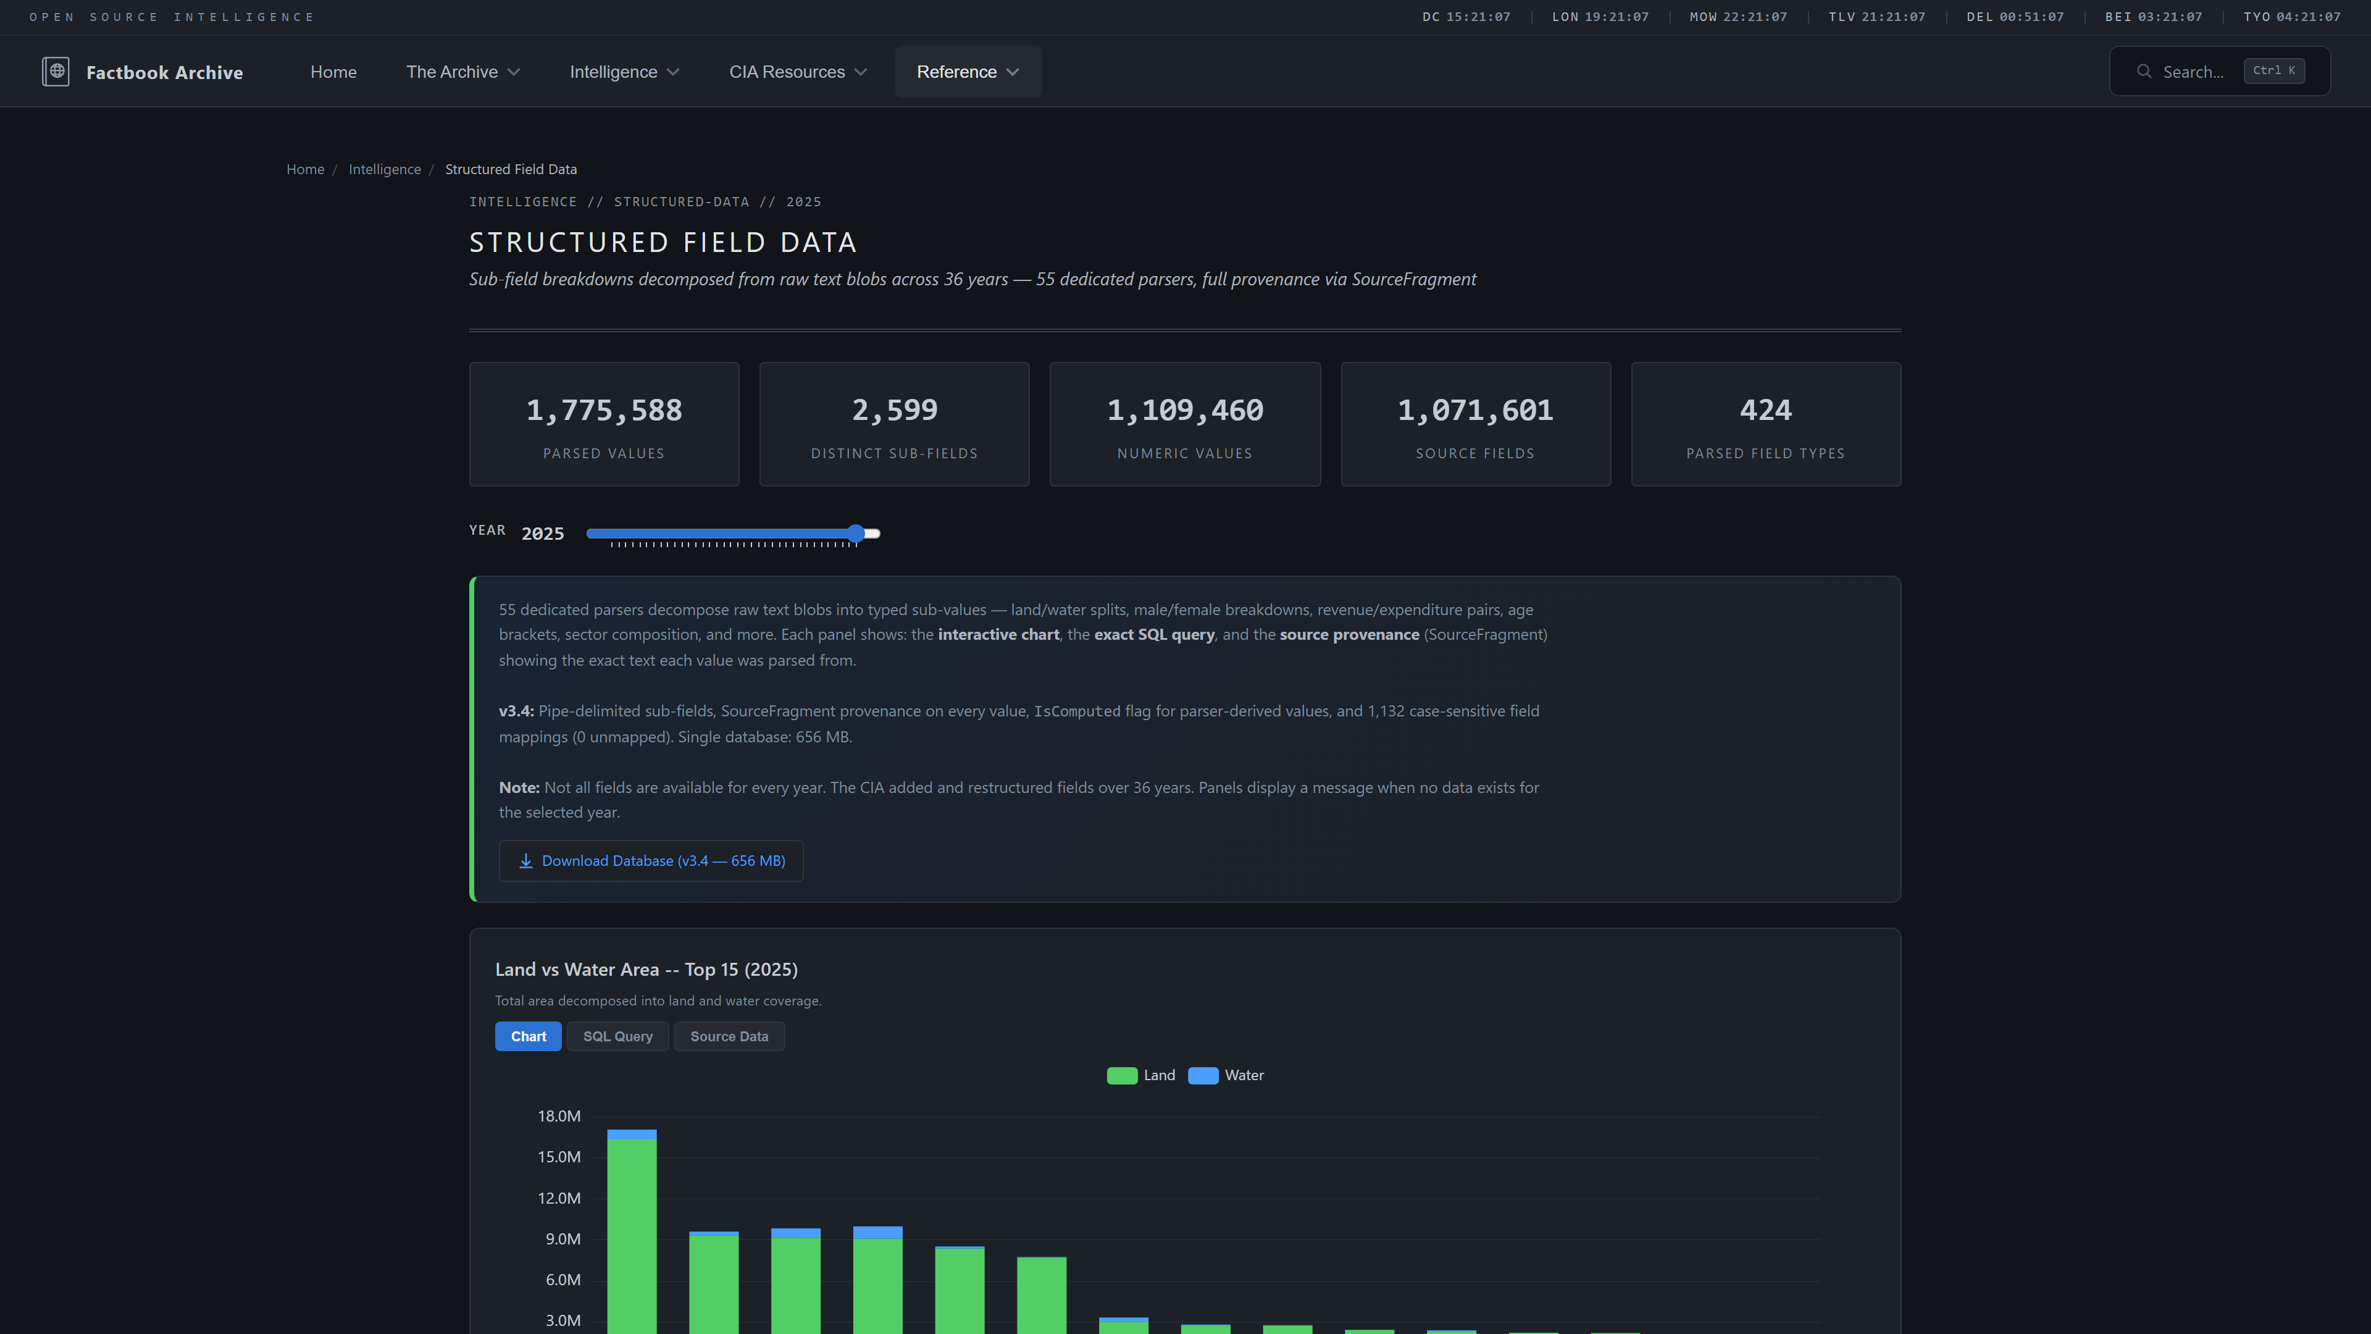The height and width of the screenshot is (1334, 2371).
Task: Follow the Intelligence breadcrumb link
Action: click(385, 169)
